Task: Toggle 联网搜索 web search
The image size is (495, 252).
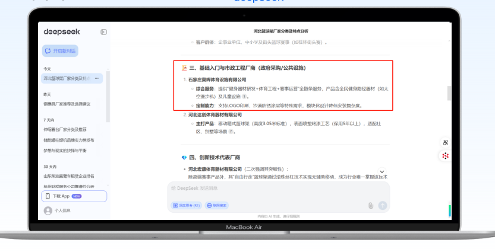Action: (217, 205)
